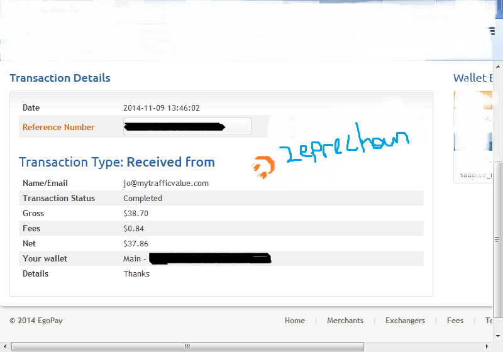Click the Transaction Status label
The width and height of the screenshot is (503, 352).
coord(58,198)
